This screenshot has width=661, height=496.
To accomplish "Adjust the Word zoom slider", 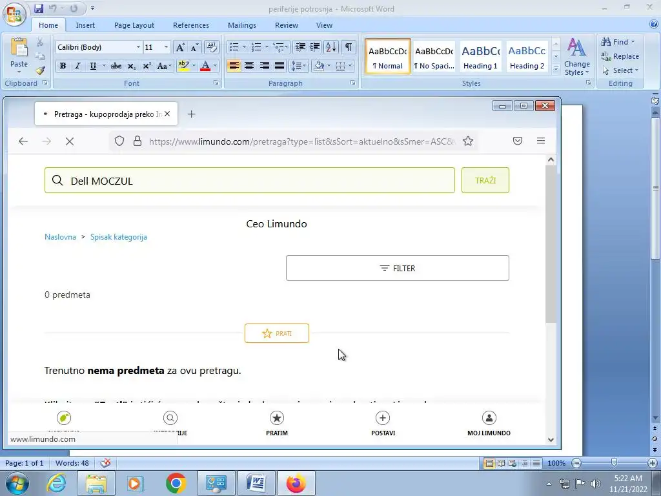I will [615, 463].
